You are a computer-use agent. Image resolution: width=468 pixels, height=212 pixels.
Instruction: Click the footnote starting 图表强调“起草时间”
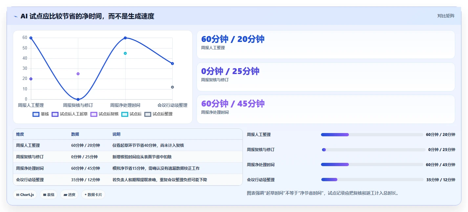pos(323,193)
